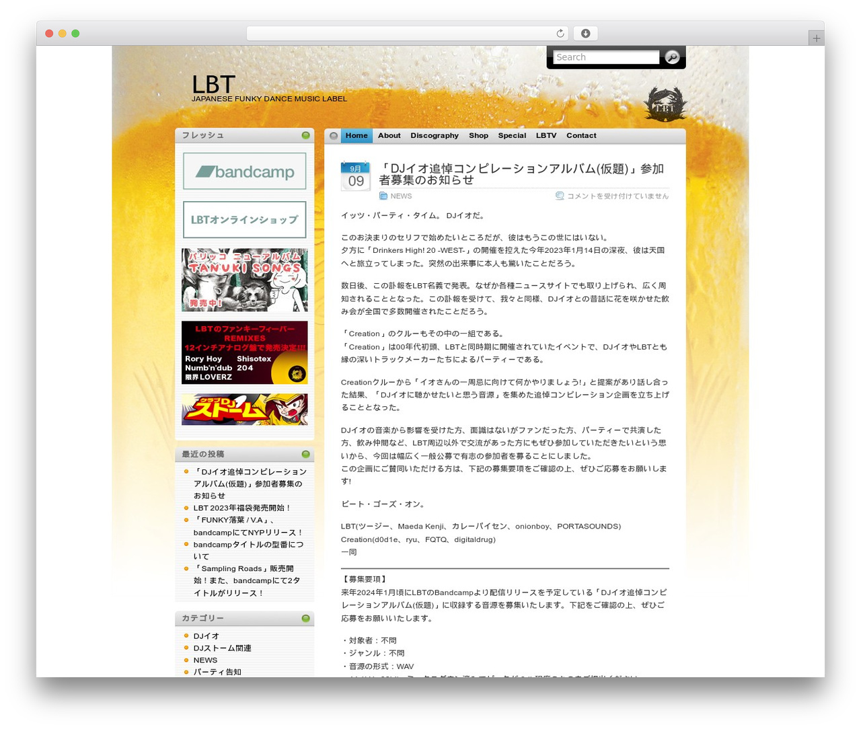Click the NEWS category folder icon
This screenshot has height=729, width=861.
coord(383,196)
